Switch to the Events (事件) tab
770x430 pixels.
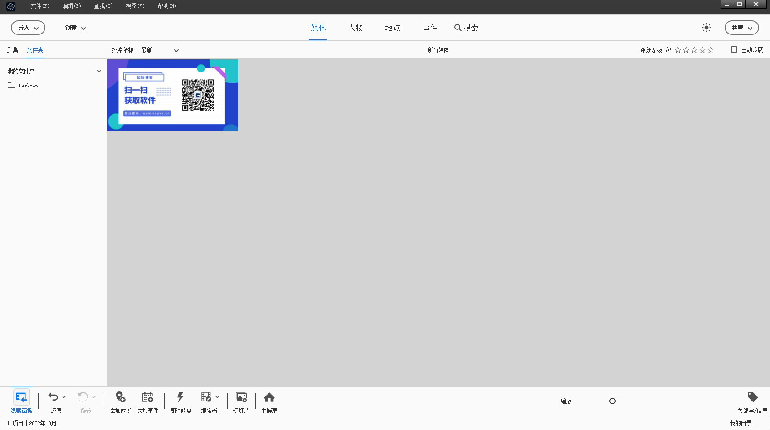click(x=430, y=28)
